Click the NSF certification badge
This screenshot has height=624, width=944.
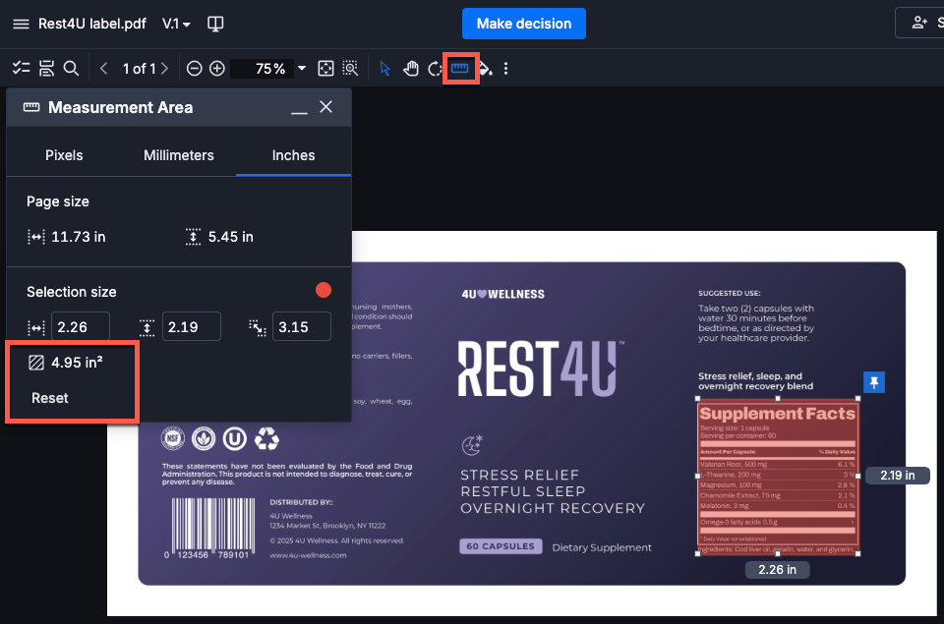pos(173,438)
